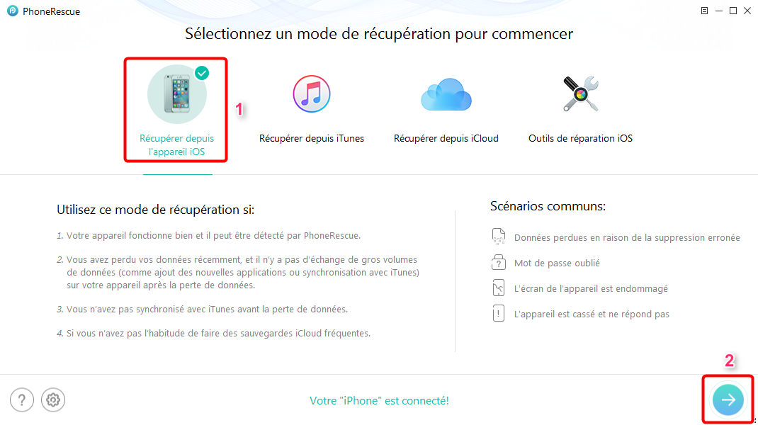Click the PhoneRescue logo in title bar
This screenshot has height=425, width=758.
click(12, 11)
